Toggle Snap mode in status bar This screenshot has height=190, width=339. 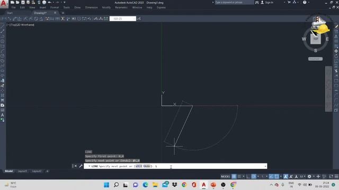[x=239, y=176]
